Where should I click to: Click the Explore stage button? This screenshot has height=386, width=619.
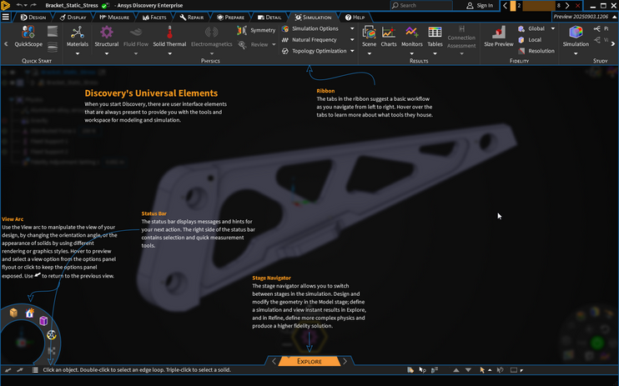tap(309, 361)
